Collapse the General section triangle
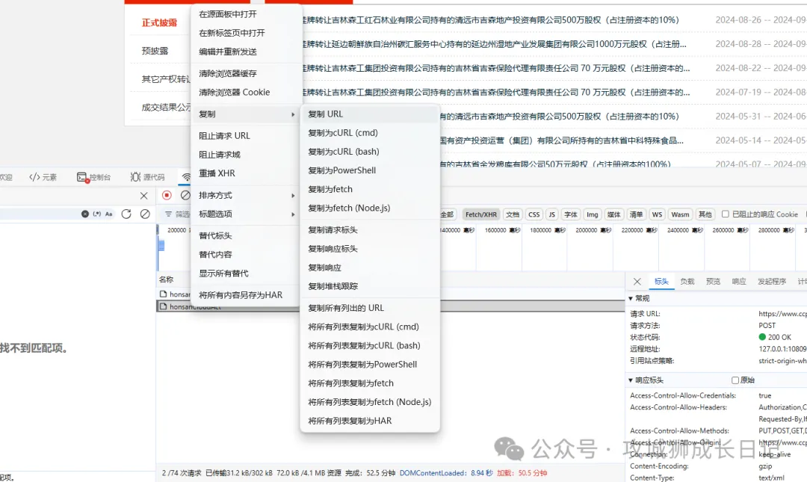The image size is (807, 482). coord(631,299)
